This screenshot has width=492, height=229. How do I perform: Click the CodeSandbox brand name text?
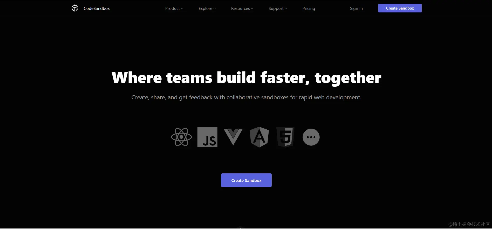[97, 9]
